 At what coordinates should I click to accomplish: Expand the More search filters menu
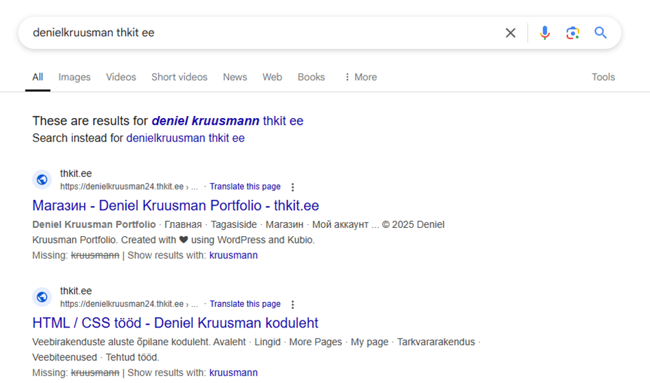point(360,78)
